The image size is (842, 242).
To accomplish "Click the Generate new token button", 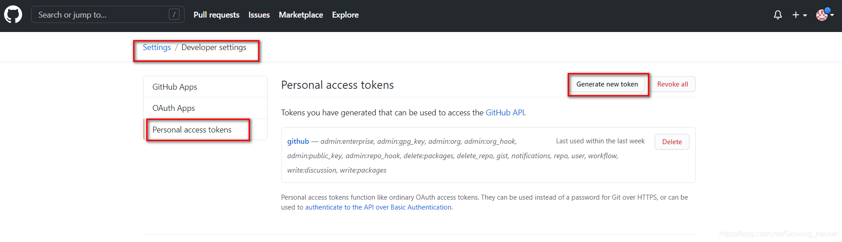I will point(607,84).
